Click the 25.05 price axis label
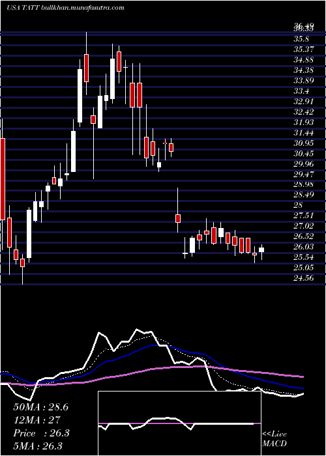The image size is (326, 456). (x=303, y=268)
